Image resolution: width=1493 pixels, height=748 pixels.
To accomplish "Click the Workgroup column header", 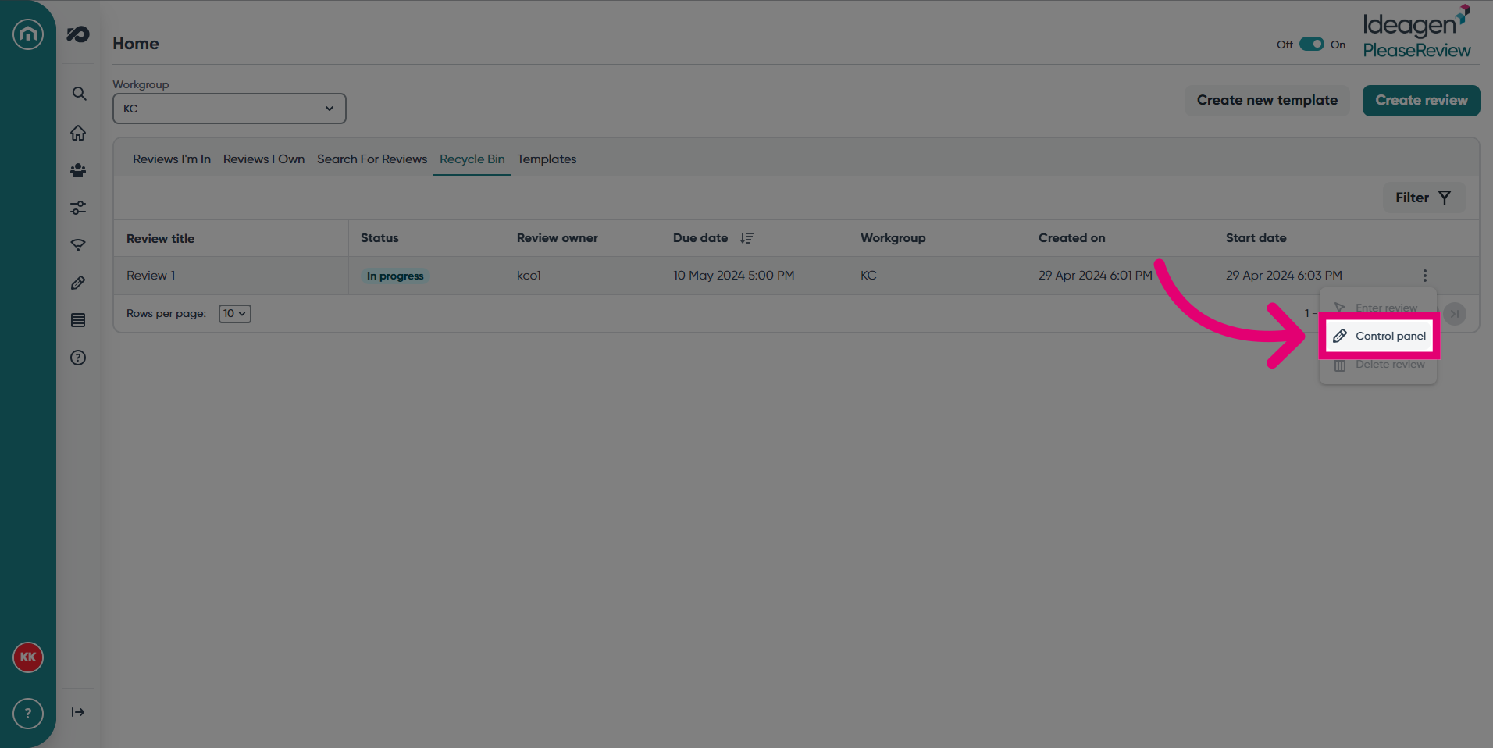I will 893,238.
